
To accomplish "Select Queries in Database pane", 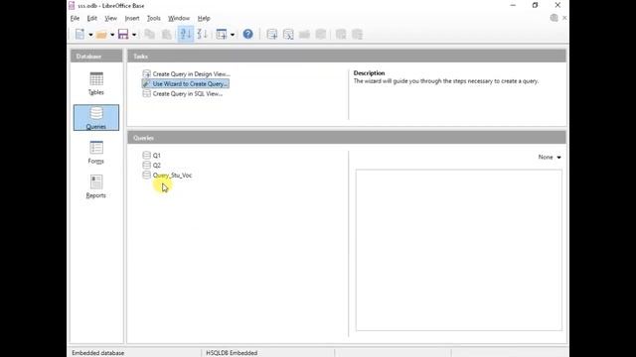I will click(96, 118).
